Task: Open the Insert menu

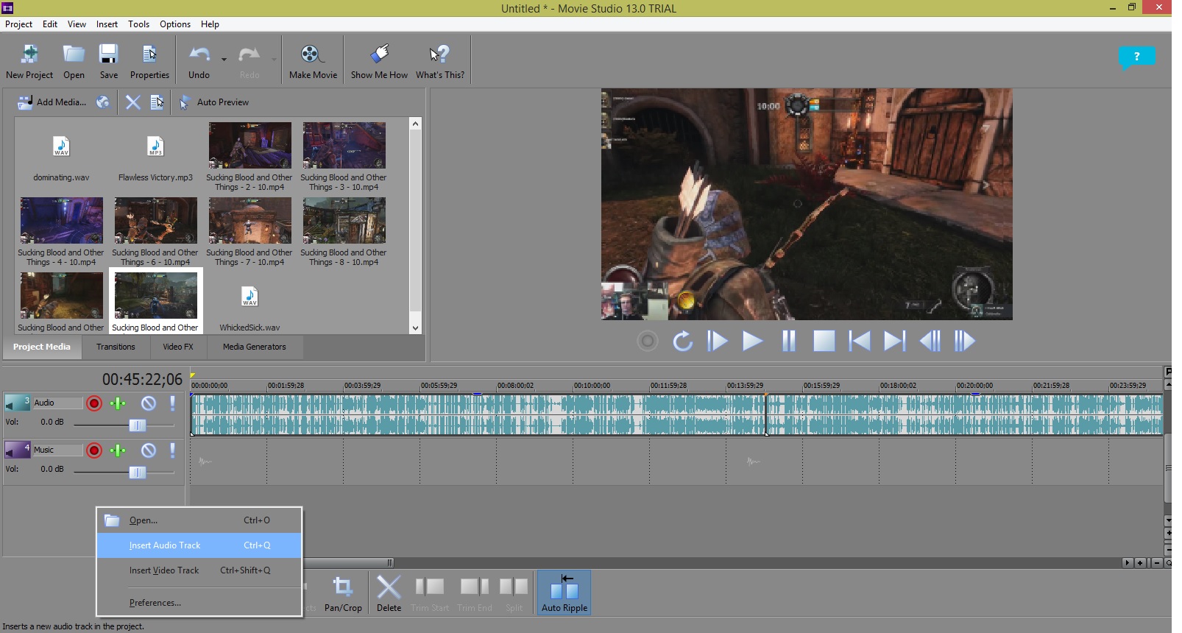Action: (x=107, y=24)
